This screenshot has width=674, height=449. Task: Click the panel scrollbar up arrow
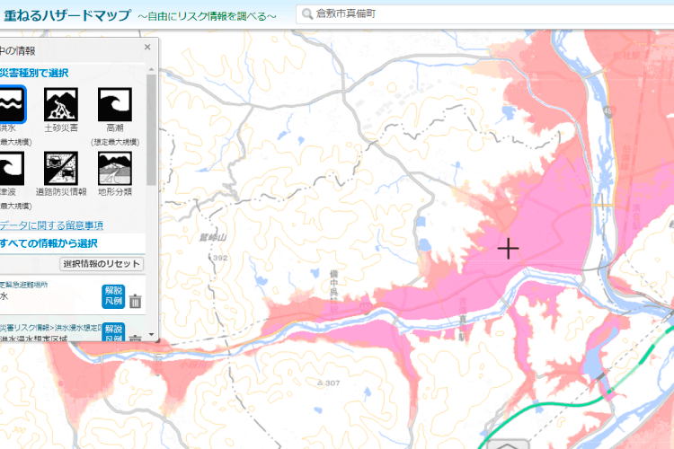coord(151,69)
